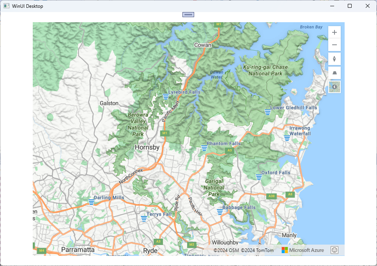
Task: Zoom out with the minus button
Action: [x=334, y=45]
